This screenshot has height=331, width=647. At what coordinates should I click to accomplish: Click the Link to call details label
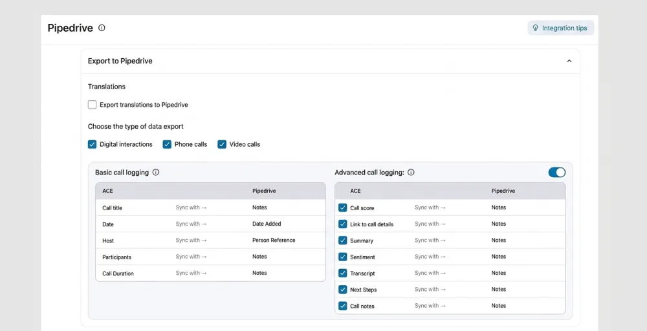[372, 224]
